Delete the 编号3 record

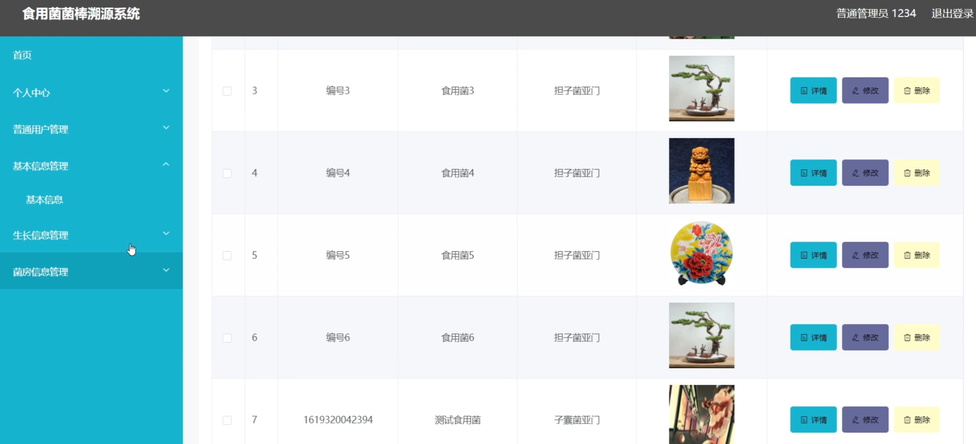click(917, 90)
